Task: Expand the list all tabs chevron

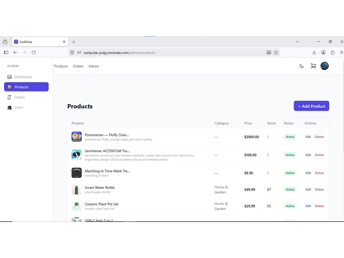Action: [x=297, y=42]
